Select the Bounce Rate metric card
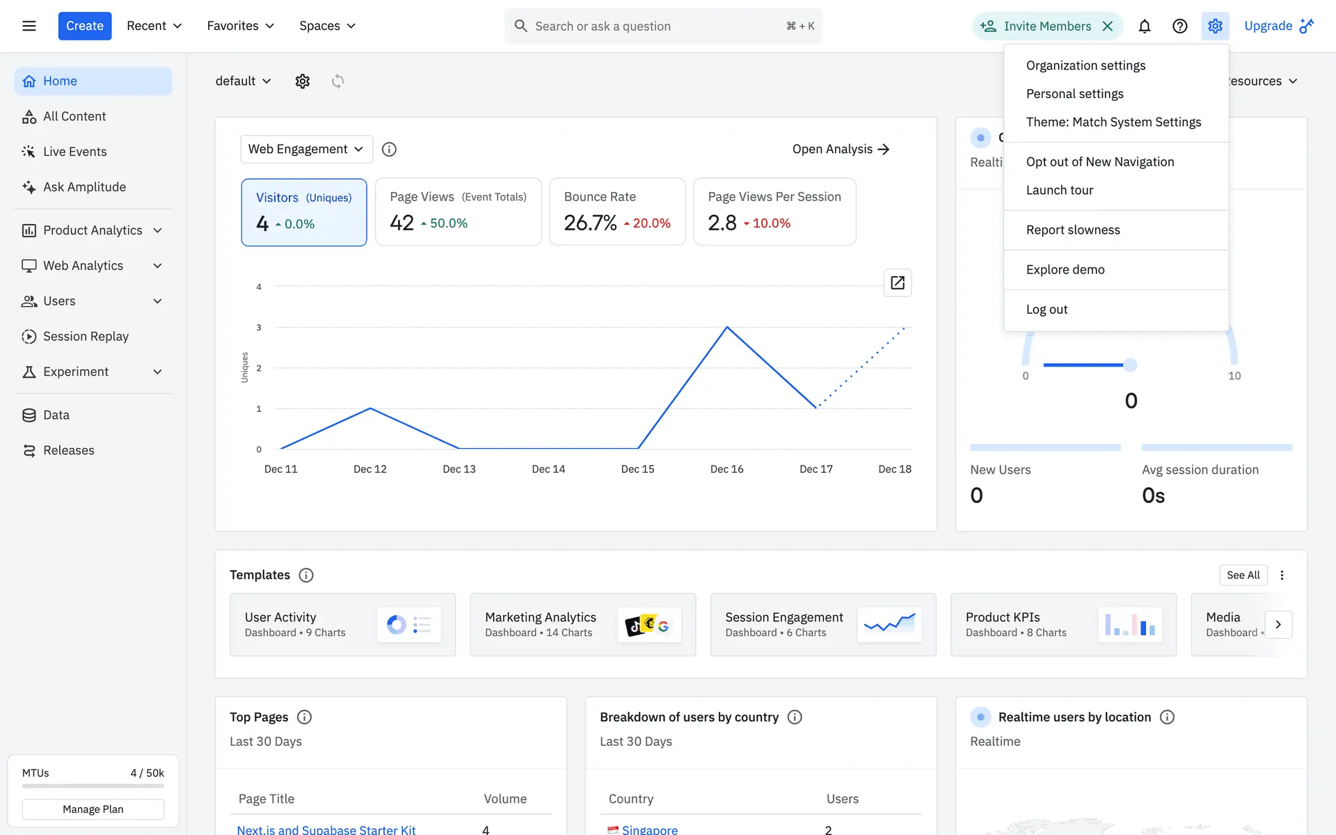The image size is (1336, 835). coord(617,212)
